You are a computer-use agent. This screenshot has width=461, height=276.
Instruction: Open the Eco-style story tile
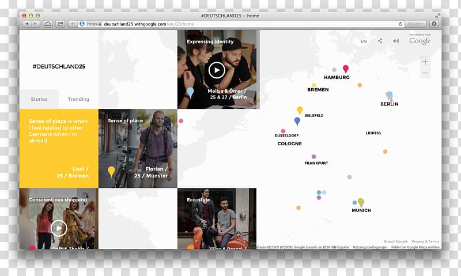[217, 219]
